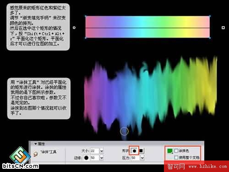
Task: Select the square brush shape button
Action: pyautogui.click(x=141, y=151)
